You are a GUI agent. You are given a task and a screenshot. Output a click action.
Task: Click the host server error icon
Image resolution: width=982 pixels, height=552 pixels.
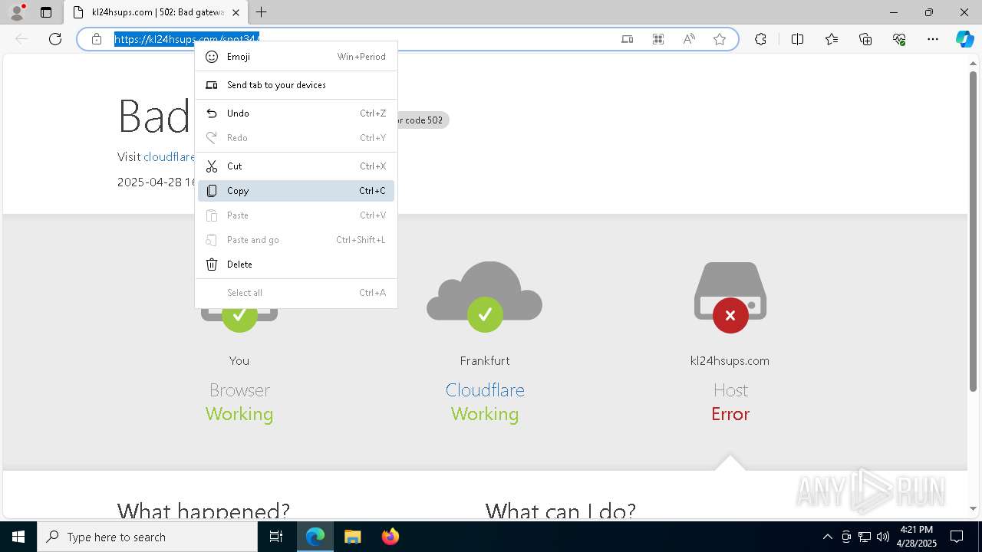click(730, 297)
